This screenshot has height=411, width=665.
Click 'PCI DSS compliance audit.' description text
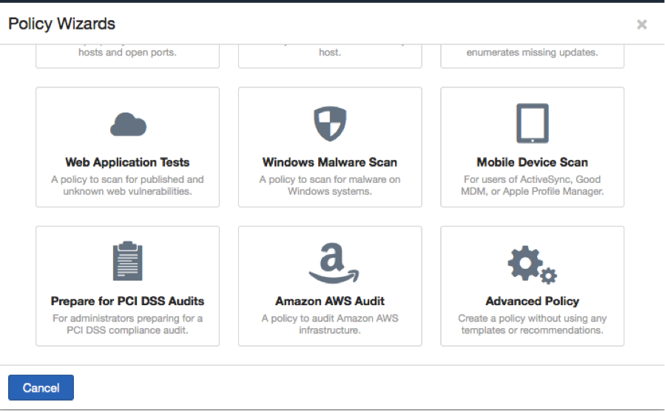(127, 330)
